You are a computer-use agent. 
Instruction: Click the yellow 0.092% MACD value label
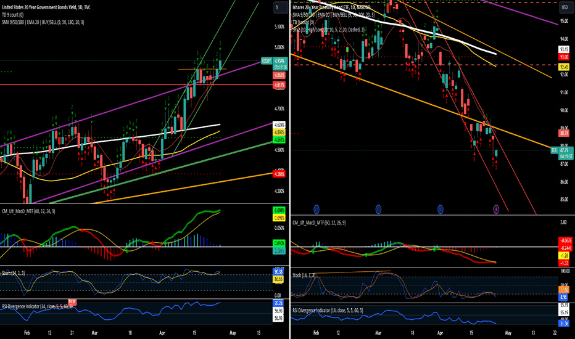point(279,218)
